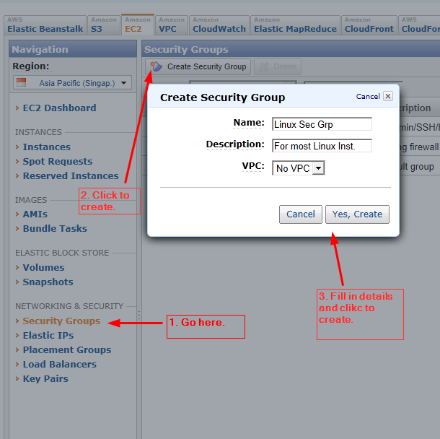The image size is (440, 439).
Task: Open the Elastic MapReduce tab
Action: 295,25
